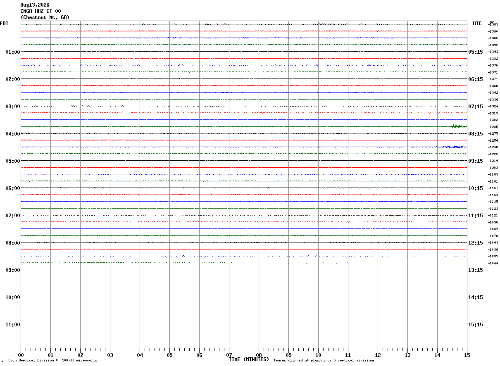Viewport: 500px width, 366px height.
Task: Click the 15:15 UTC time label
Action: click(x=476, y=325)
